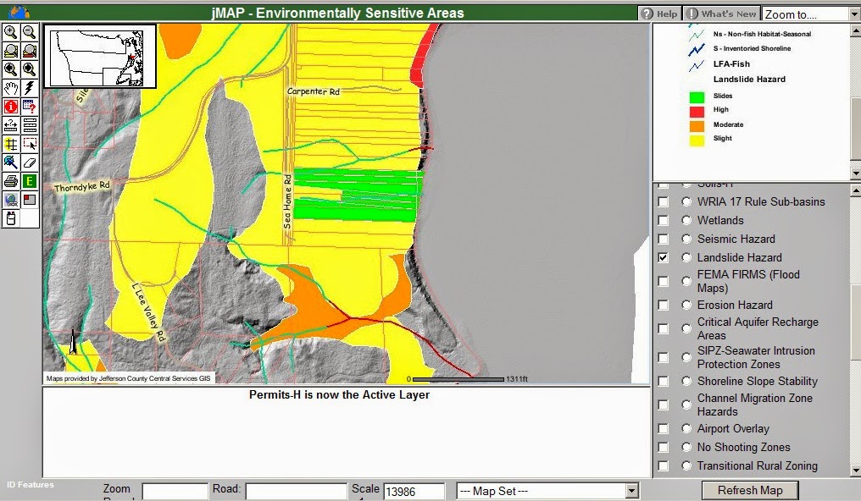Enable the Seismic Hazard layer
861x501 pixels.
click(x=664, y=239)
